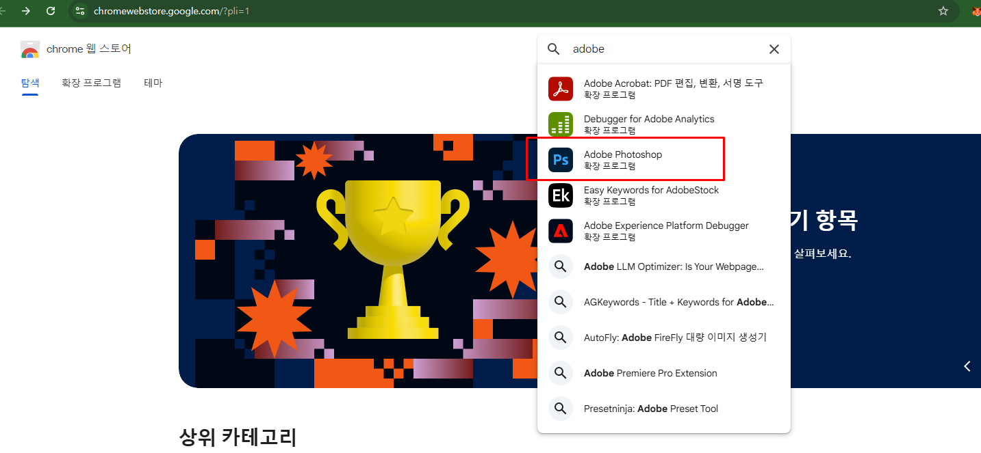Image resolution: width=981 pixels, height=453 pixels.
Task: Click the chrome 웹 스토어 title
Action: 89,49
